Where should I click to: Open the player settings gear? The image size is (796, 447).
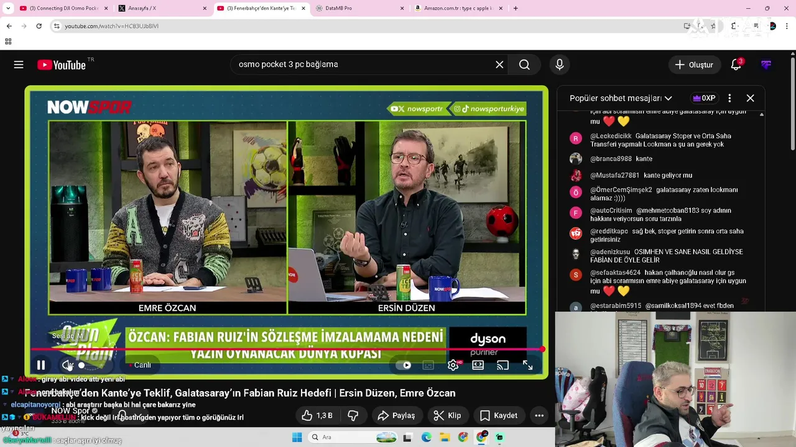click(453, 365)
